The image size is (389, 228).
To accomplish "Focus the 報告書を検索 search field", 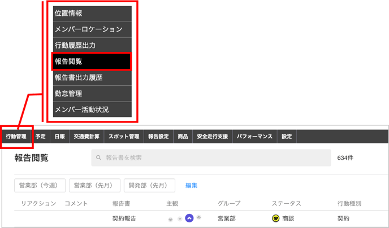I will 211,157.
